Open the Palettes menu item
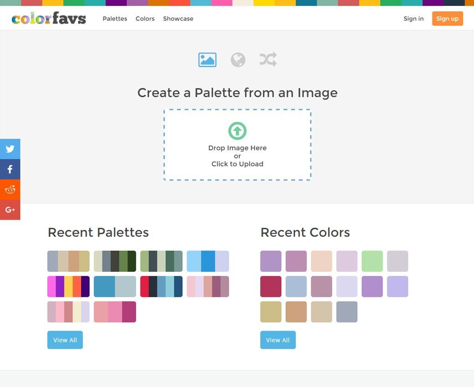 (115, 19)
